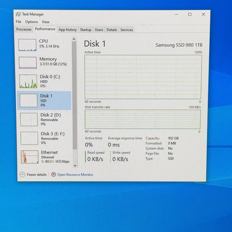Click the Resource Monitor gauge icon
This screenshot has height=232, width=232.
pos(54,175)
